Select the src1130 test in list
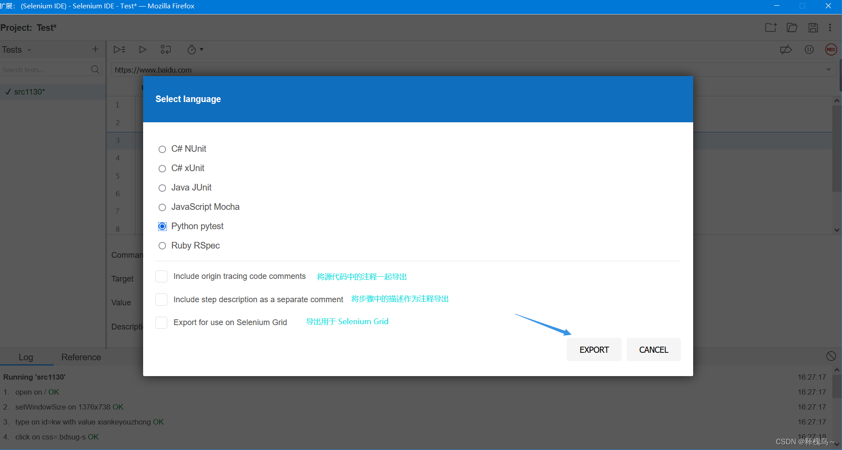Viewport: 842px width, 450px height. [52, 91]
